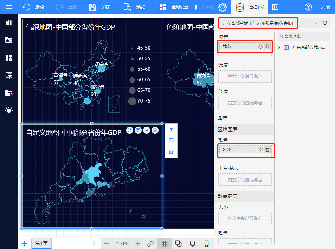The width and height of the screenshot is (335, 249).
Task: Select the 第1页 page tab
Action: (x=41, y=243)
